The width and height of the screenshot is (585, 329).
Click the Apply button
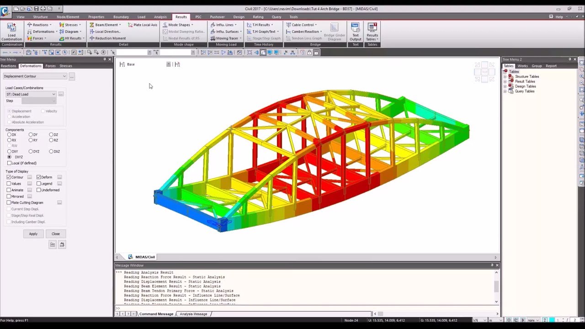point(33,234)
